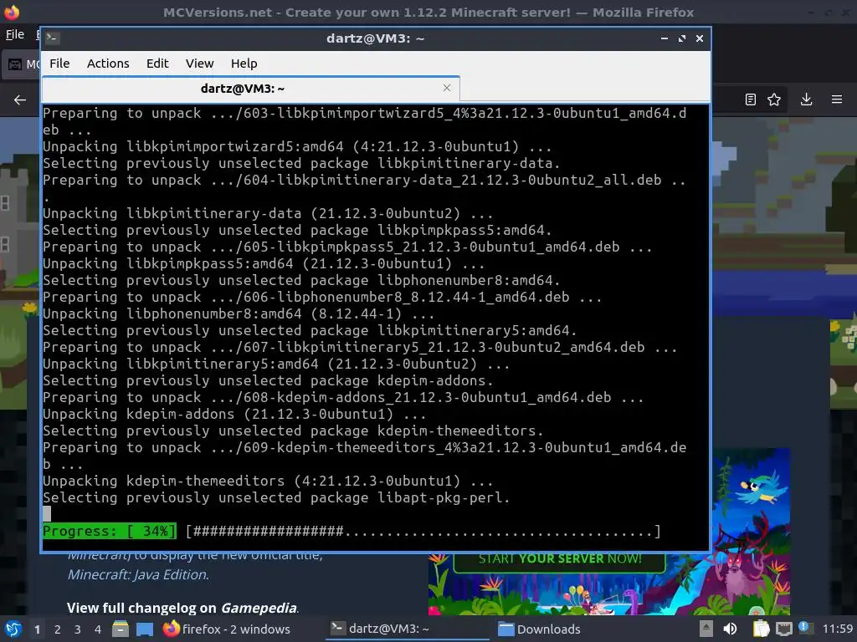This screenshot has height=642, width=857.
Task: Click line 'Unpacking libphonenumber8:amd64 (8.12.44-1)'
Action: click(239, 313)
